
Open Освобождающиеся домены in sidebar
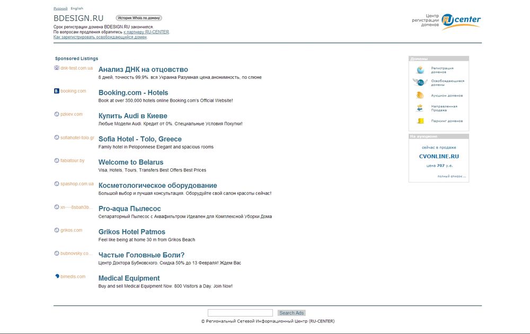[447, 83]
